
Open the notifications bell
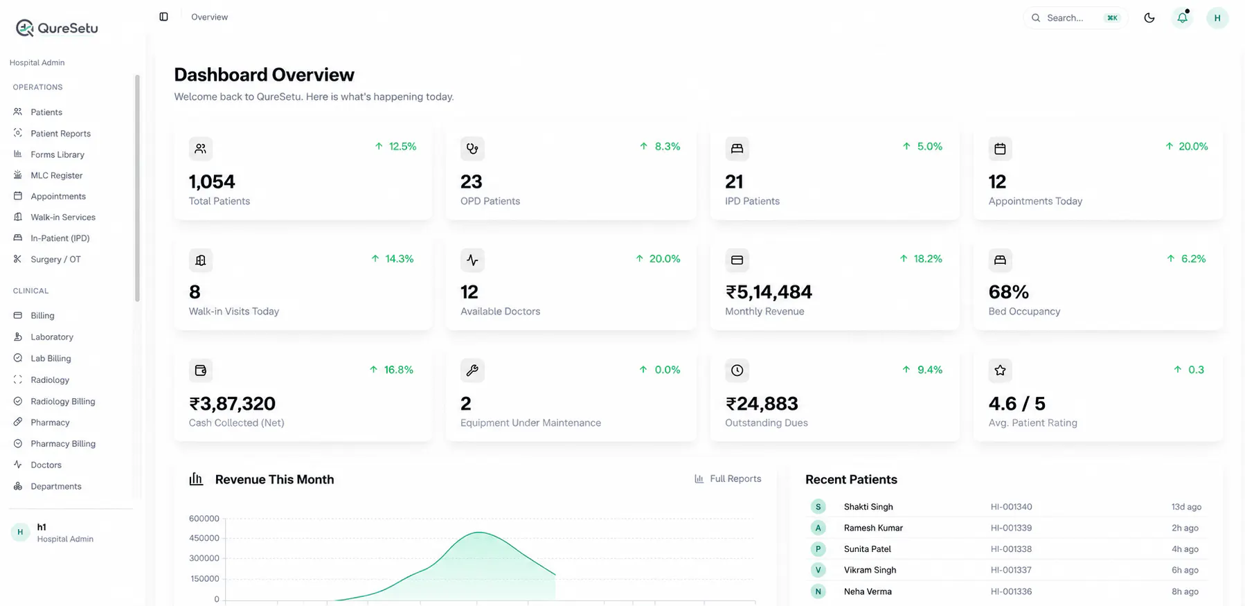pyautogui.click(x=1183, y=18)
